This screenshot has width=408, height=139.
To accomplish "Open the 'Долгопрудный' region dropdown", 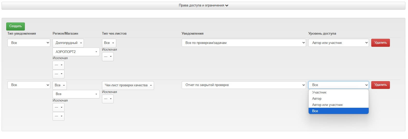I will (x=68, y=43).
